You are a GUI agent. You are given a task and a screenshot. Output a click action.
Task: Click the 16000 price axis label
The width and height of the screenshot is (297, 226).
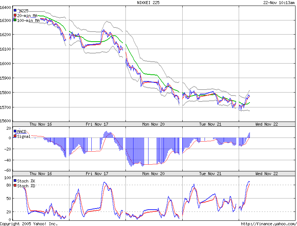[5, 64]
